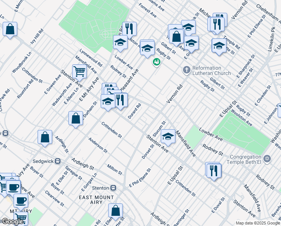Open the school marker near Slocum St

coord(168,137)
